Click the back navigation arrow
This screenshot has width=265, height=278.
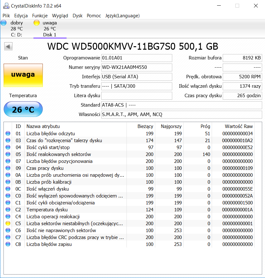[x=8, y=46]
